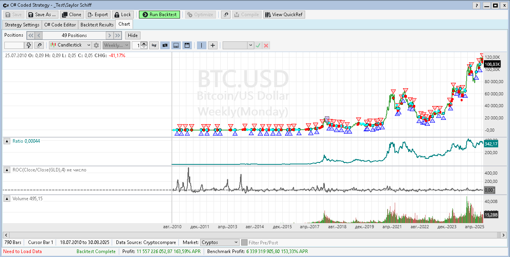Open the C# Code Editor tab
The width and height of the screenshot is (510, 257).
60,24
